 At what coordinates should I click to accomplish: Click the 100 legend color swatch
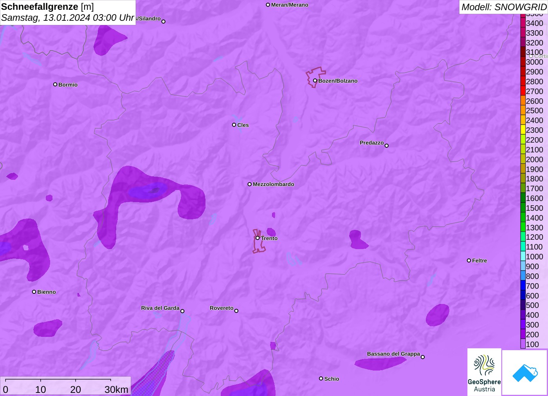coord(523,344)
